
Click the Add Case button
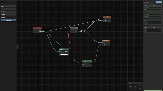click(x=159, y=2)
